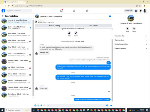Click the File Explorer taskbar icon
Screen dimensions: 150x112
(84, 110)
